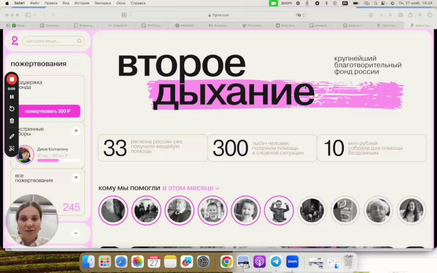
Task: Click the Диме Колчагину fundraising progress bar
Action: [58, 160]
